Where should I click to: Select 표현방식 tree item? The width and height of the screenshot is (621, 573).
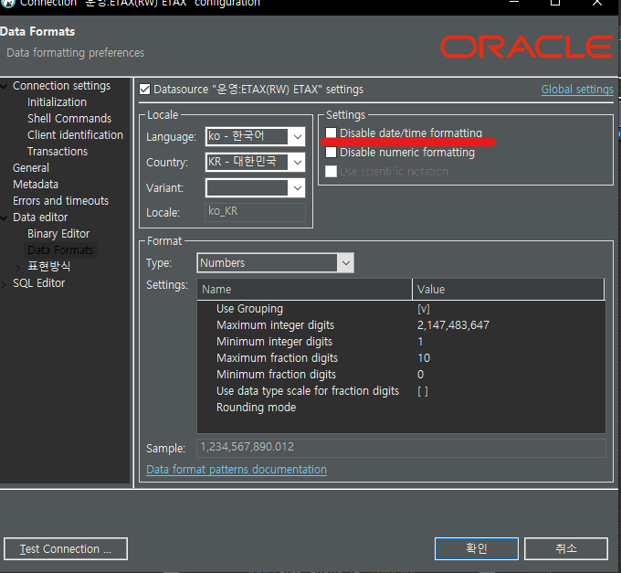(49, 266)
